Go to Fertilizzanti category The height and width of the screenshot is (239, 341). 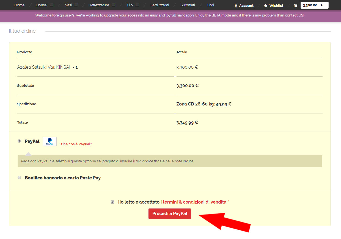(x=159, y=5)
